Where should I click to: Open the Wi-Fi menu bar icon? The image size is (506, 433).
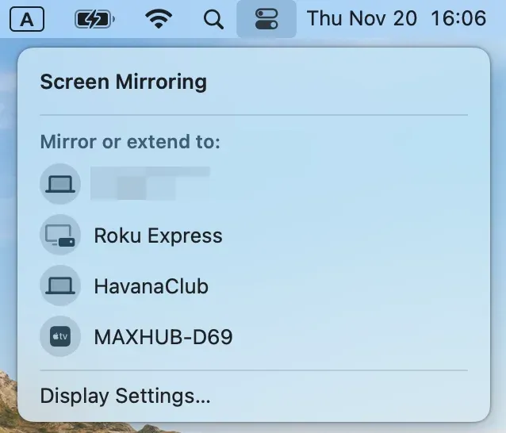point(159,19)
